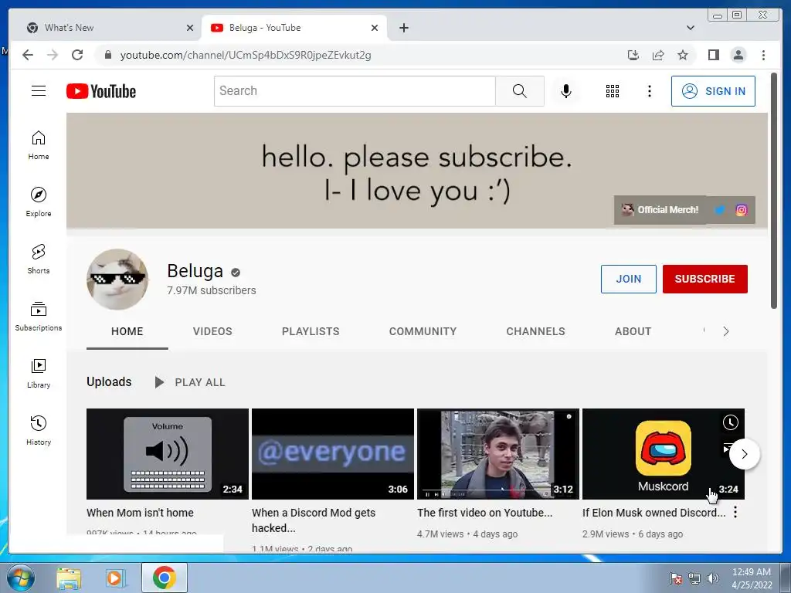Click Chrome forward arrow
Viewport: 791px width, 593px height.
pyautogui.click(x=53, y=55)
